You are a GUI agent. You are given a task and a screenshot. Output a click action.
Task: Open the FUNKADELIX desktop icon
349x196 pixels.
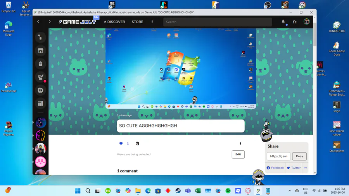(x=337, y=27)
